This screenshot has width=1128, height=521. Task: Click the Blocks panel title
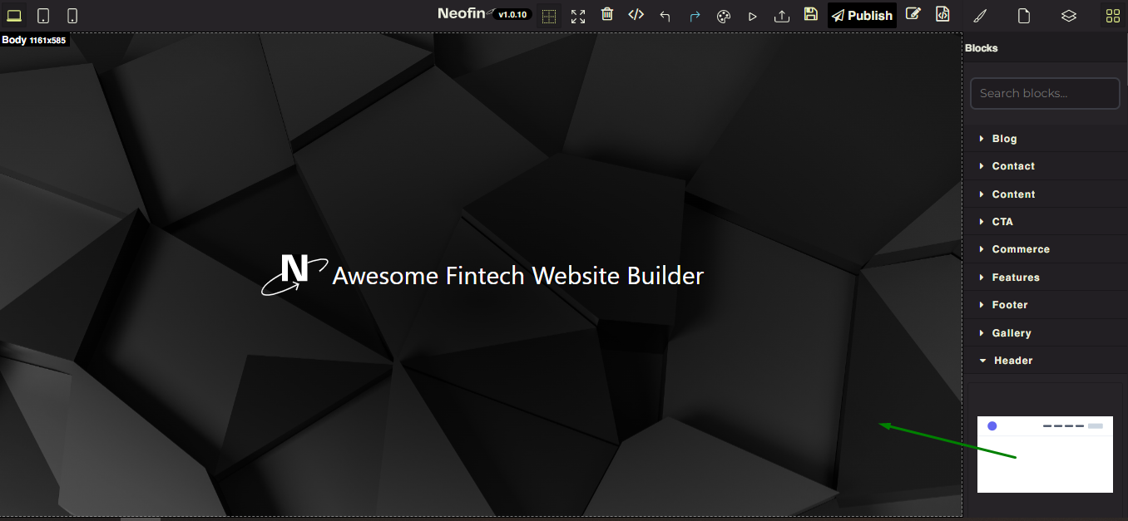coord(982,48)
